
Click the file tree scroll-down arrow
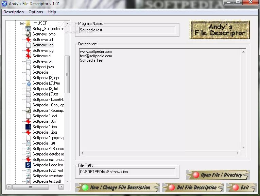[x=67, y=181]
